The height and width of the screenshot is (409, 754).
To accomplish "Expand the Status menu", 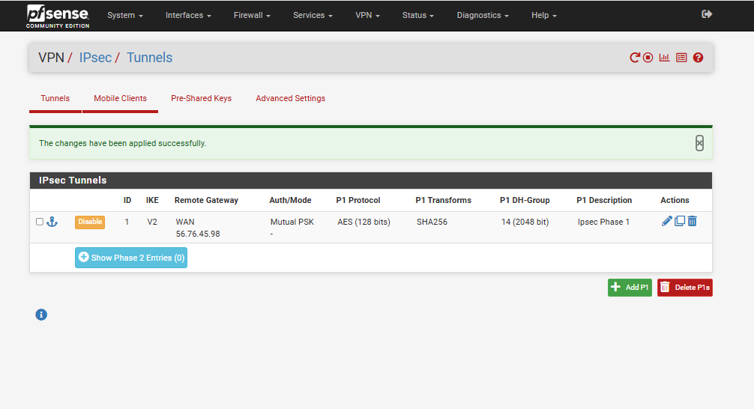I will click(x=417, y=15).
